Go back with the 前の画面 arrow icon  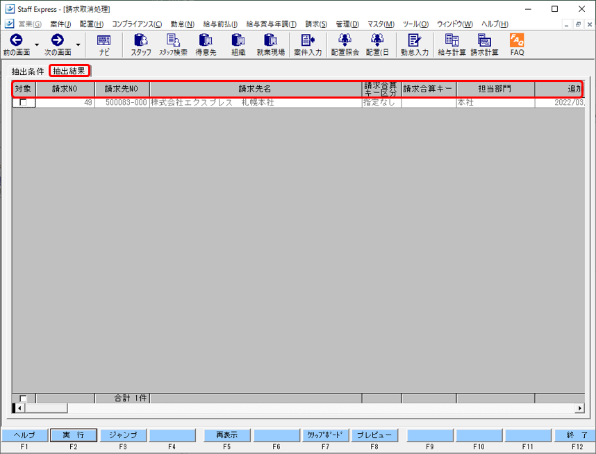click(17, 40)
